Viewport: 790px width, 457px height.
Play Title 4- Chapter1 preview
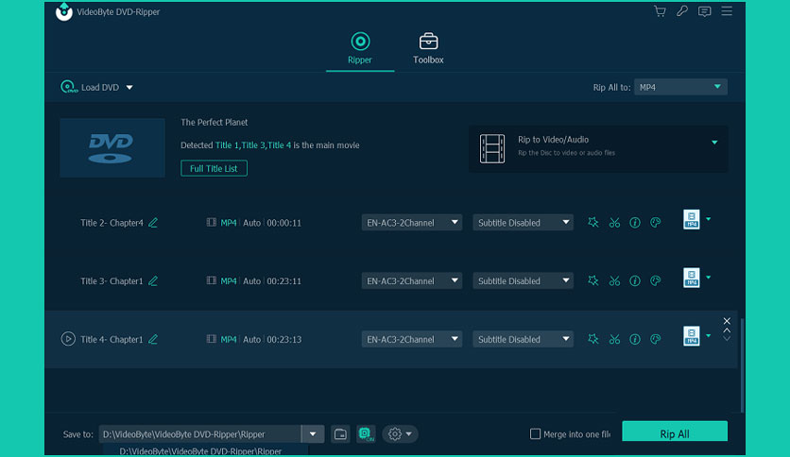(x=68, y=339)
